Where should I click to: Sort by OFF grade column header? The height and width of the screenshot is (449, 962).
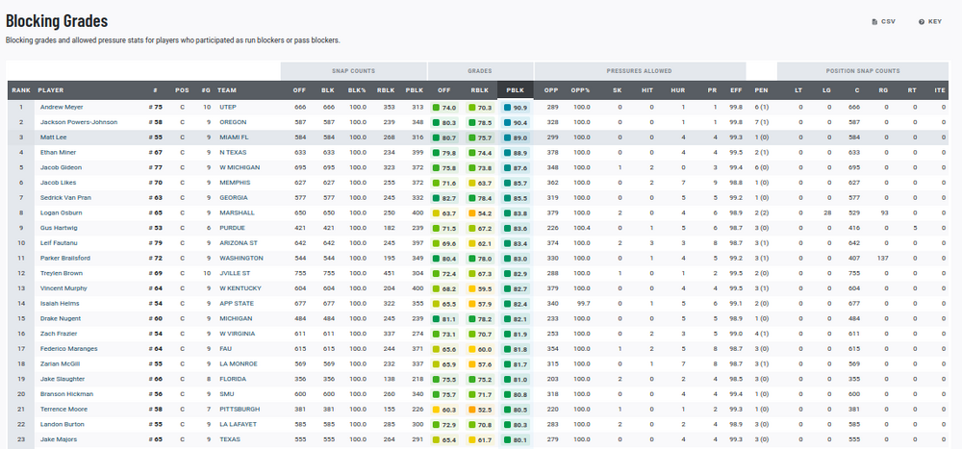pyautogui.click(x=443, y=90)
